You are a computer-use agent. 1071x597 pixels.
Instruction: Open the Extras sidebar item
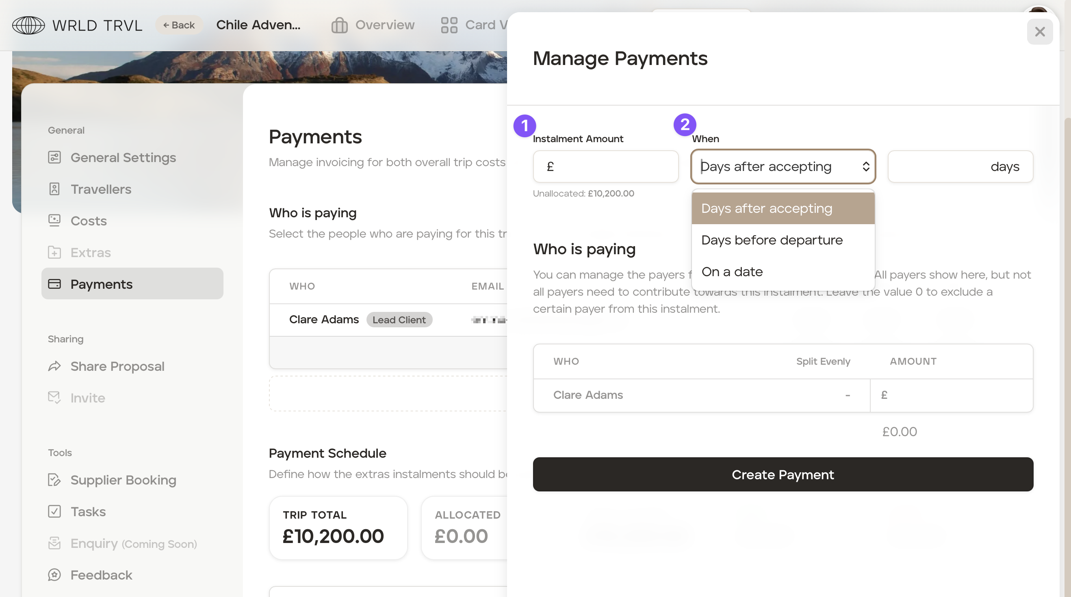(91, 253)
